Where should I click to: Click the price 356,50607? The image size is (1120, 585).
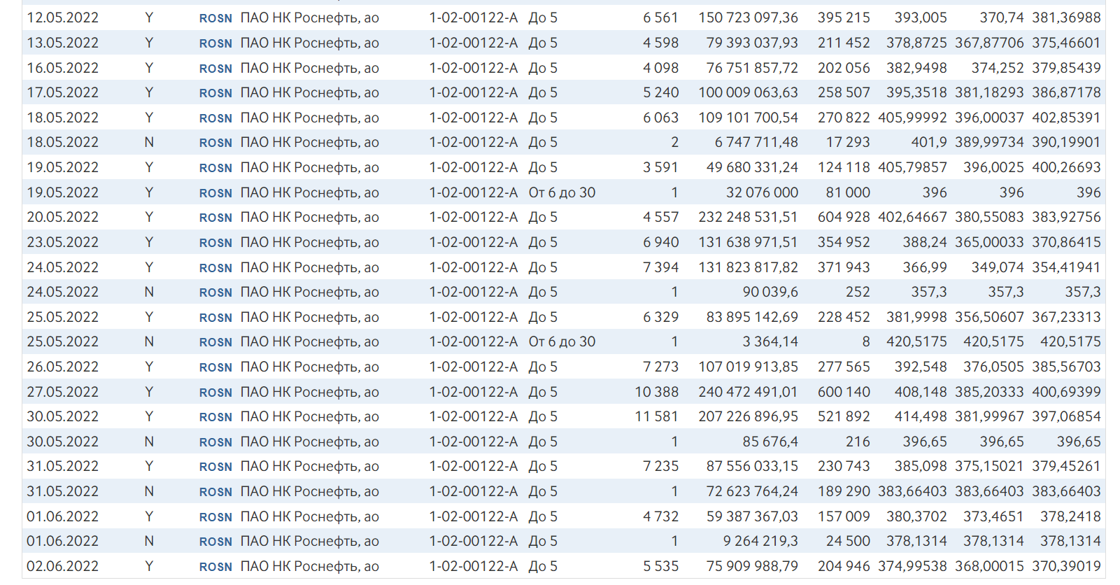pos(989,317)
